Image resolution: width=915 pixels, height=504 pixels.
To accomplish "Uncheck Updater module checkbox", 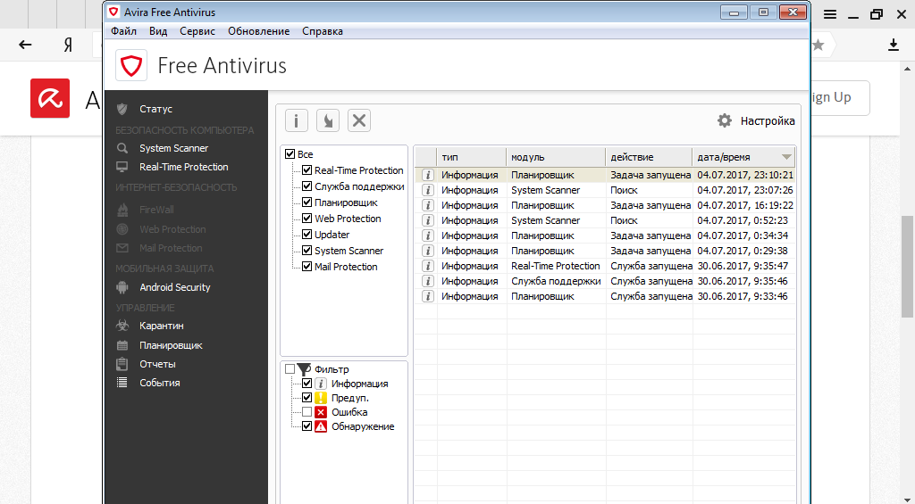I will coord(307,235).
